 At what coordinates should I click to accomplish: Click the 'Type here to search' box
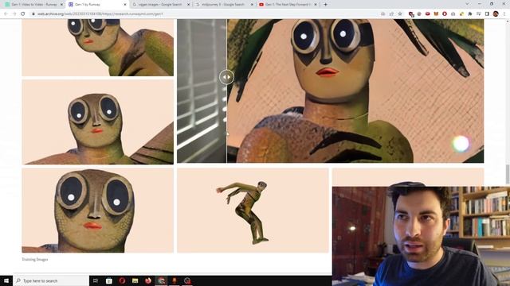[x=52, y=280]
